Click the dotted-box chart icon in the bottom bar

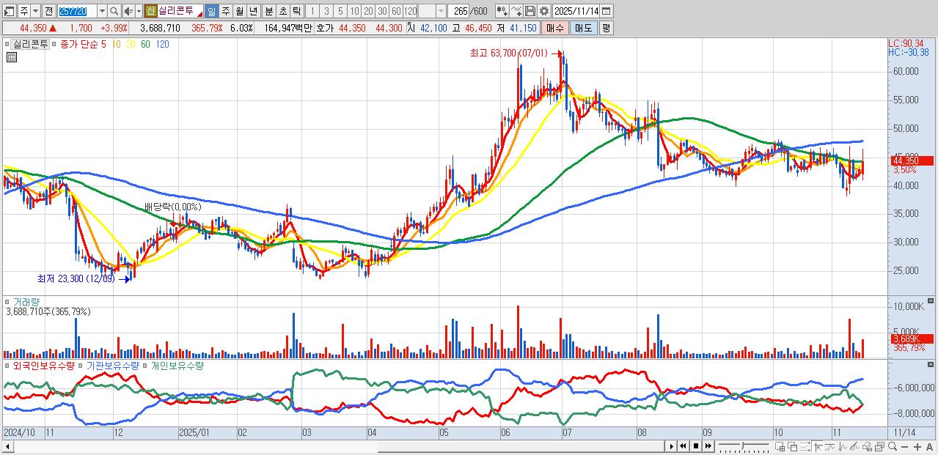point(805,447)
